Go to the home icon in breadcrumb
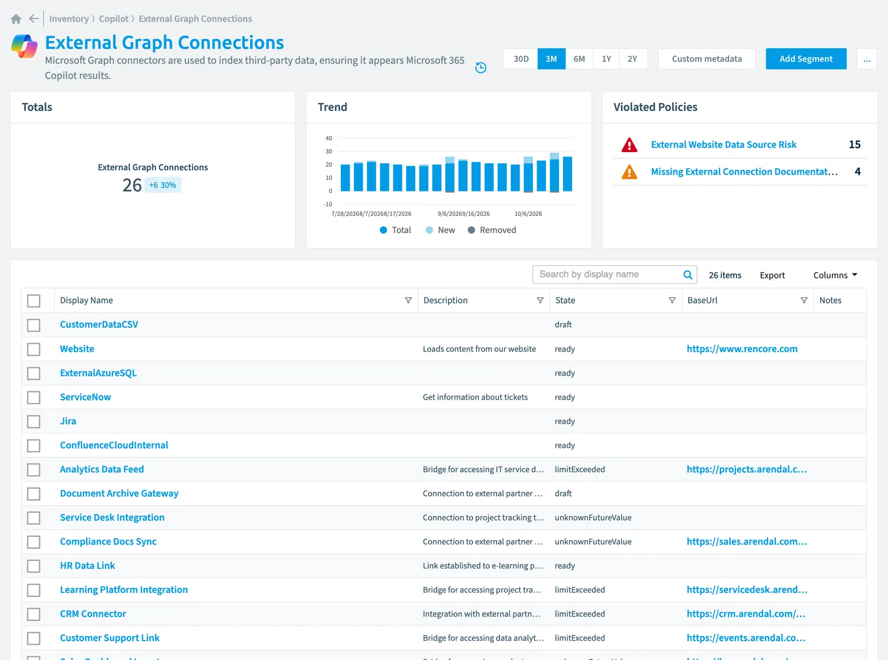The height and width of the screenshot is (660, 888). click(x=16, y=19)
